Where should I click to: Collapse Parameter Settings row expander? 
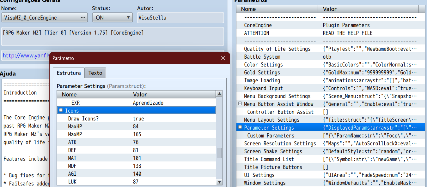240,127
